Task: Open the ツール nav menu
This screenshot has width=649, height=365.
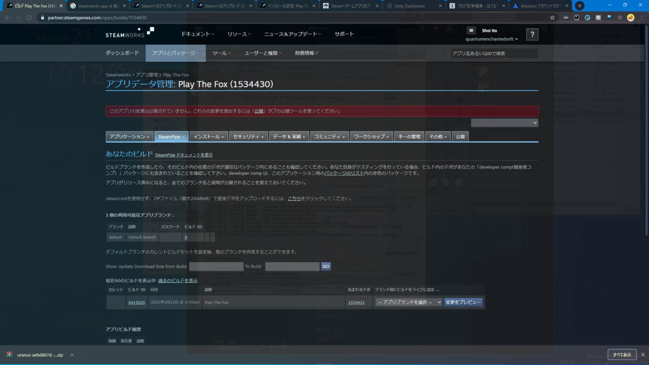Action: 222,53
